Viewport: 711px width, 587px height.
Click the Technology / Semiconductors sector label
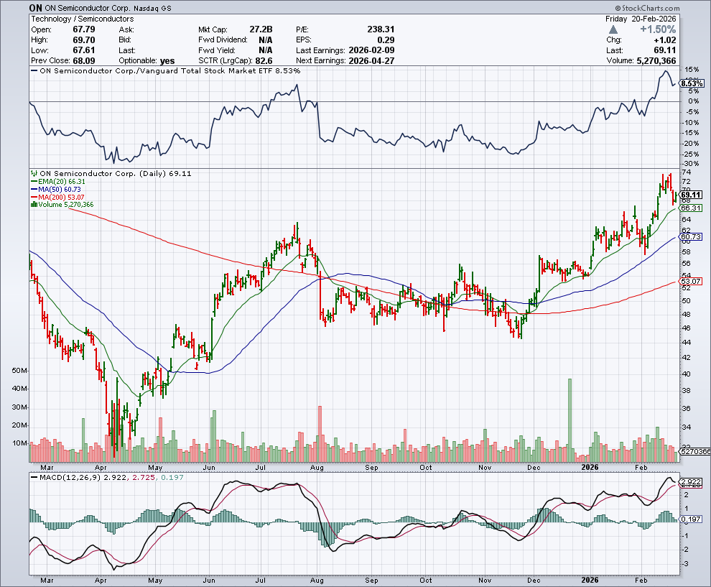pos(82,19)
